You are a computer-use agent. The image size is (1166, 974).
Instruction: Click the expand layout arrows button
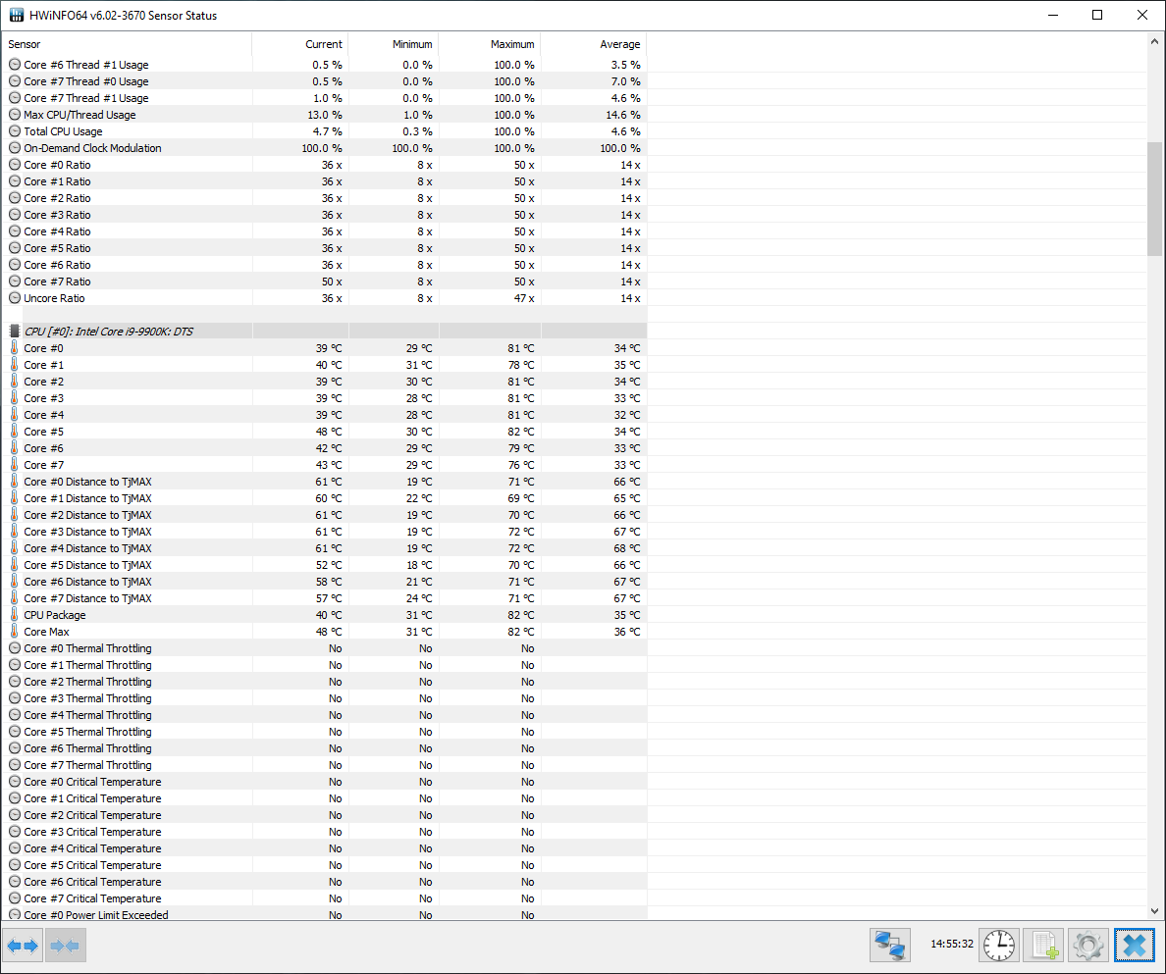[x=23, y=946]
